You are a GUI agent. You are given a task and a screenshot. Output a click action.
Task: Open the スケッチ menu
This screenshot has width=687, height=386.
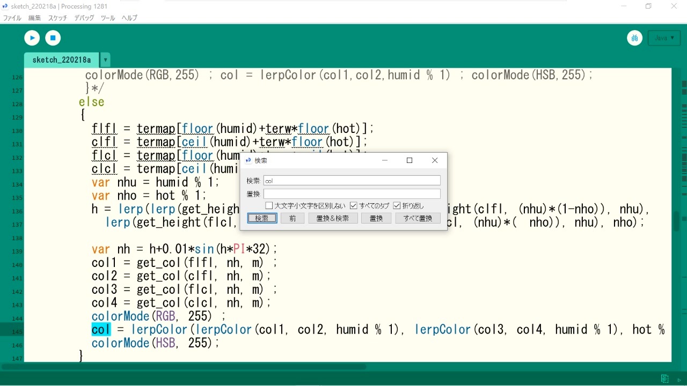58,18
